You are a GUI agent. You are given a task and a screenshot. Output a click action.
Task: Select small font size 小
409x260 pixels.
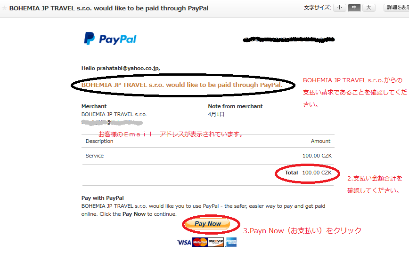(x=339, y=8)
